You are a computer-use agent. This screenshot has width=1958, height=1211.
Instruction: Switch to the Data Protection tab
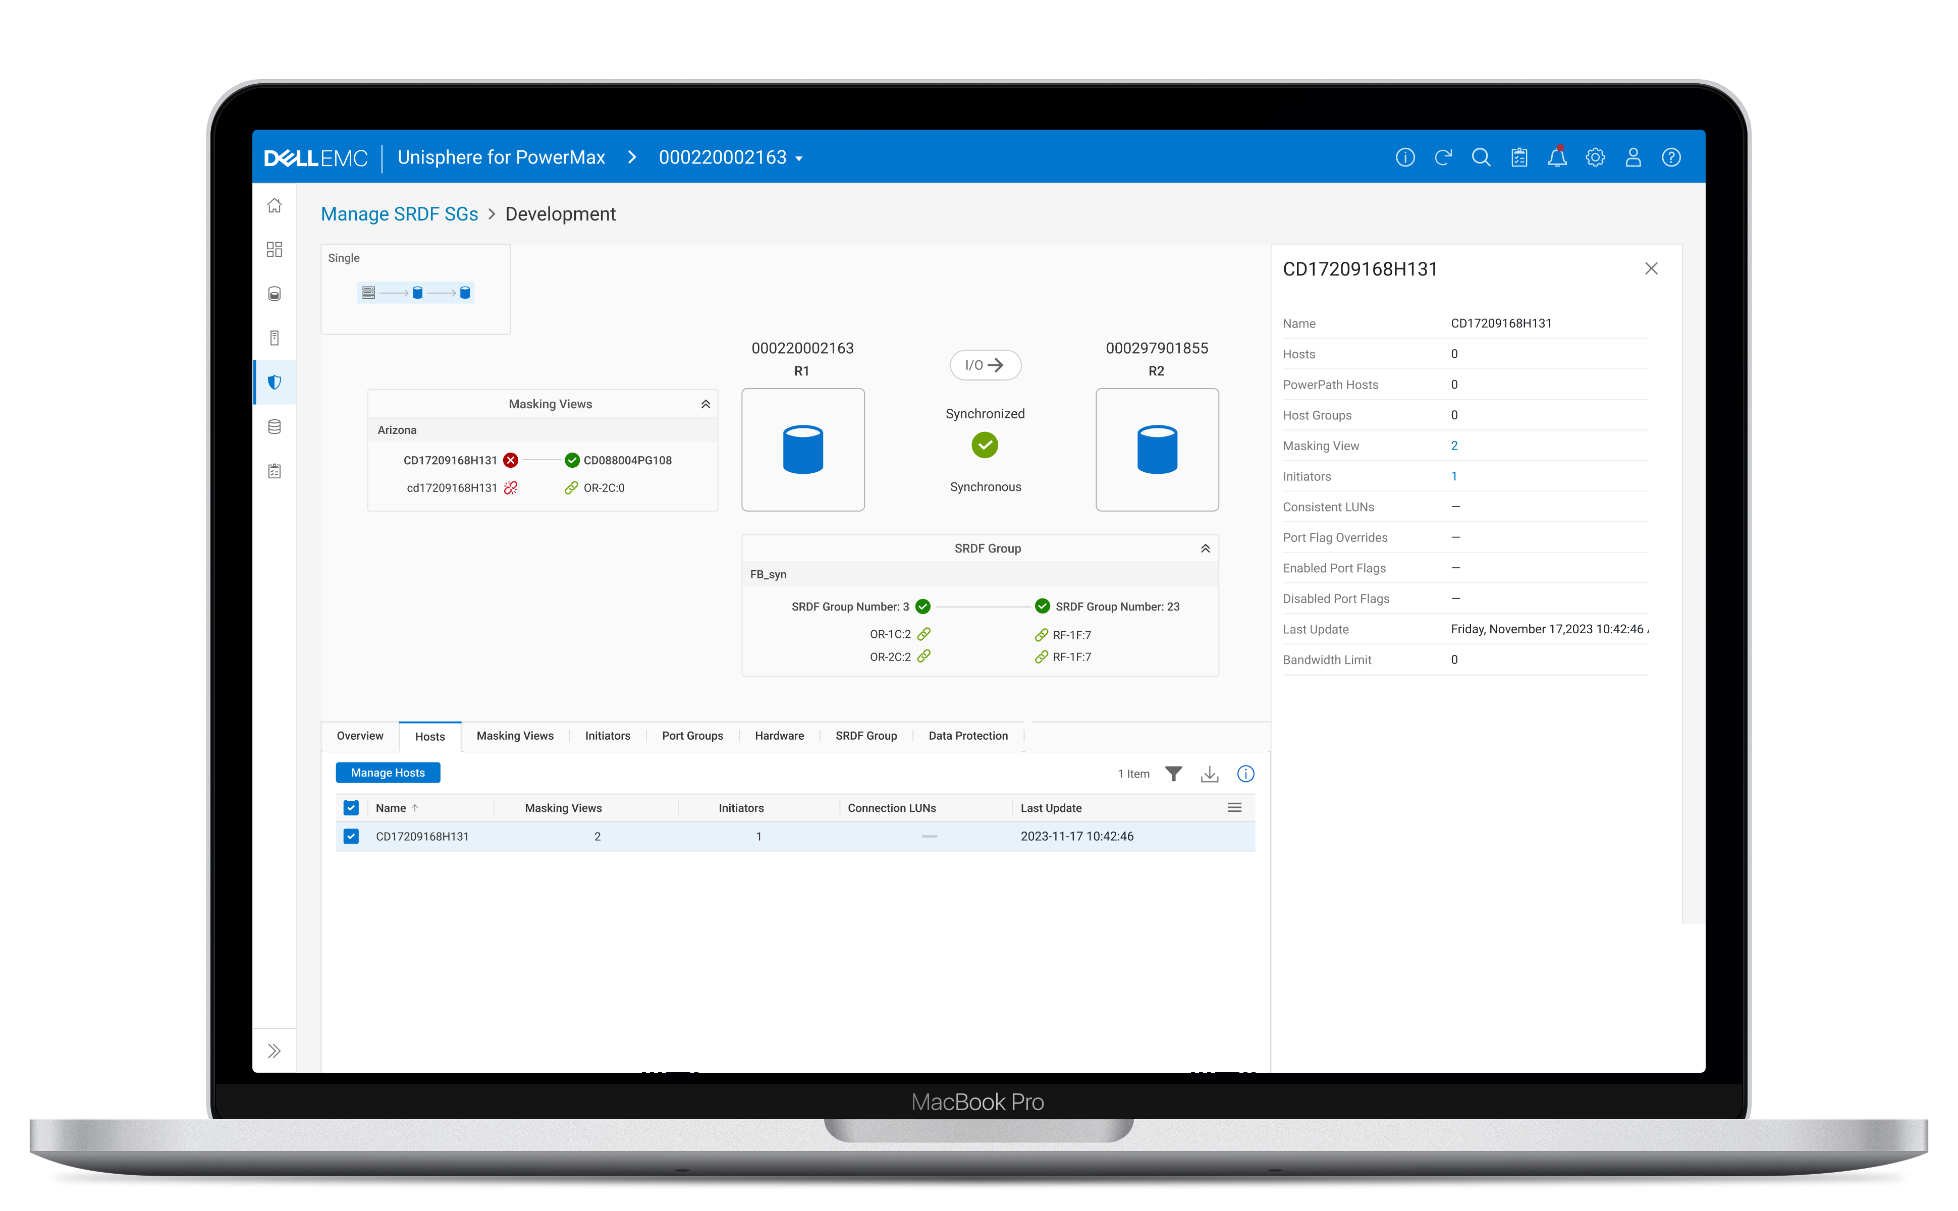coord(968,736)
